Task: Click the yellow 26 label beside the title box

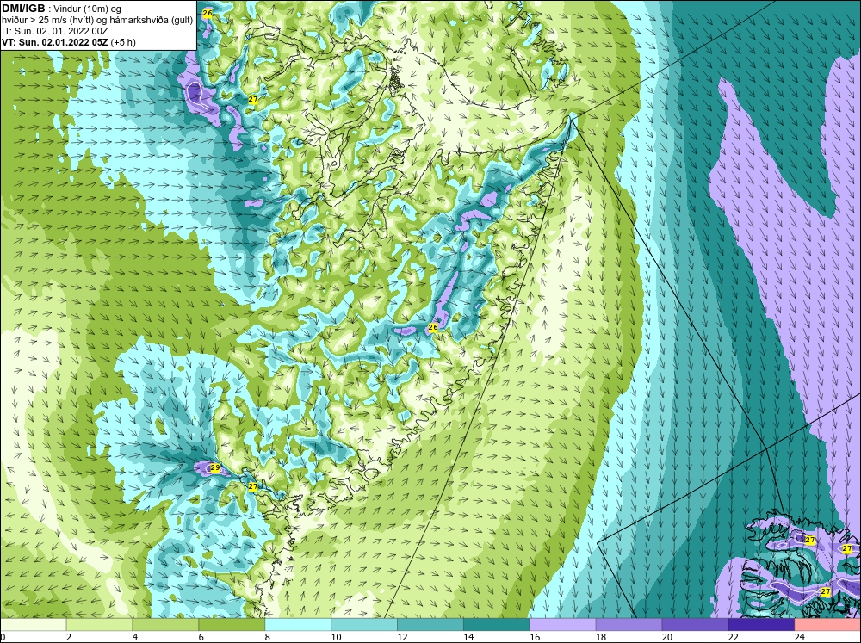Action: (207, 13)
